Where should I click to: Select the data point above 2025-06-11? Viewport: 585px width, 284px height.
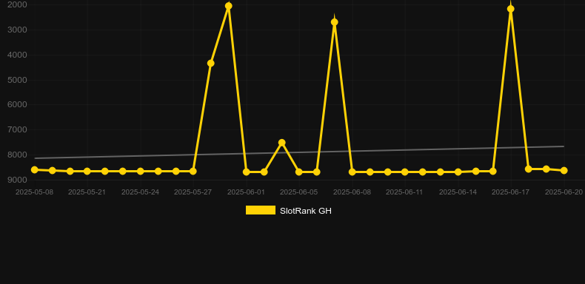[x=405, y=172]
